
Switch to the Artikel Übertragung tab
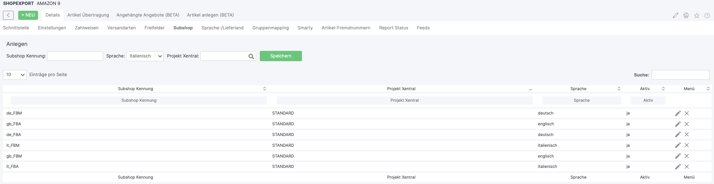(88, 15)
